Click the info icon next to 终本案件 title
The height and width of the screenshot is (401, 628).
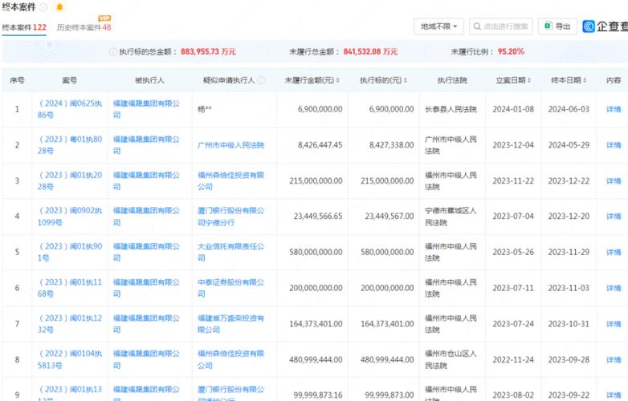tap(43, 7)
